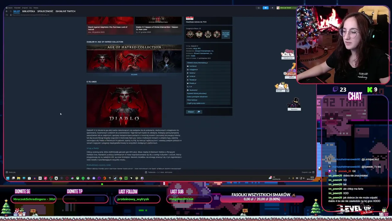Open Spotify on the taskbar
The width and height of the screenshot is (392, 221).
(83, 178)
